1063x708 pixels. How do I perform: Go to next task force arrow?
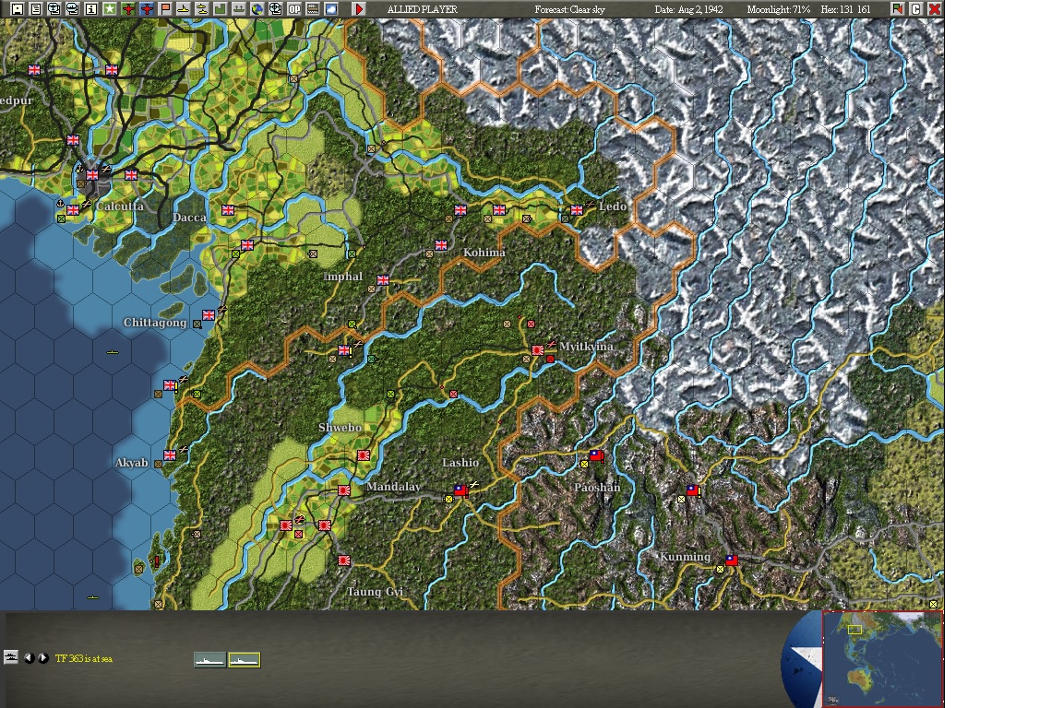[42, 658]
